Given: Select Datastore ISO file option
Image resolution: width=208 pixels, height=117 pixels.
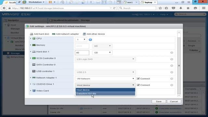Looking at the screenshot, I should pyautogui.click(x=105, y=94).
